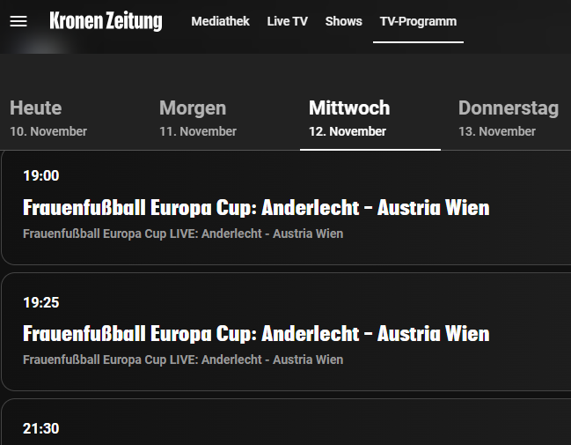Go to Live TV
The width and height of the screenshot is (571, 445).
pos(287,21)
